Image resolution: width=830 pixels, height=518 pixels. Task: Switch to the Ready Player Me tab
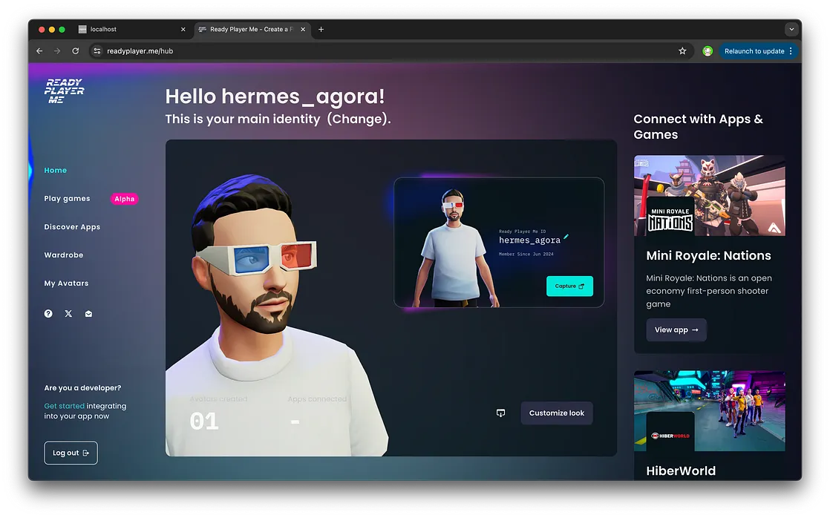tap(252, 29)
